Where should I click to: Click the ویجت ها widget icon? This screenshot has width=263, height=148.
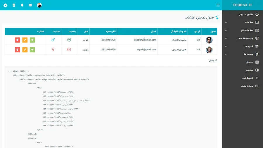click(257, 54)
